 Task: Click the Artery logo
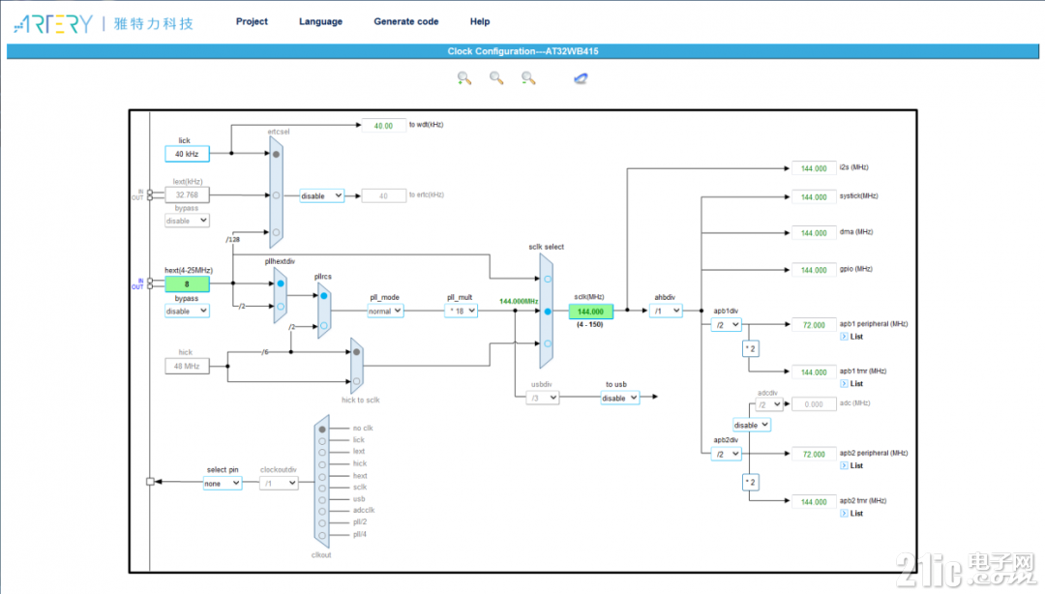coord(53,24)
